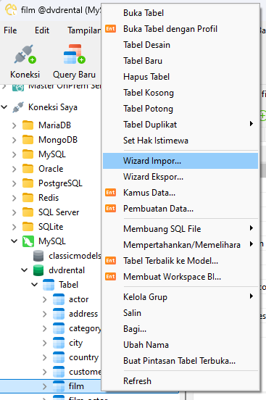Collapse the MySQL connection node
Screen dimensions: 266x400
tap(14, 241)
